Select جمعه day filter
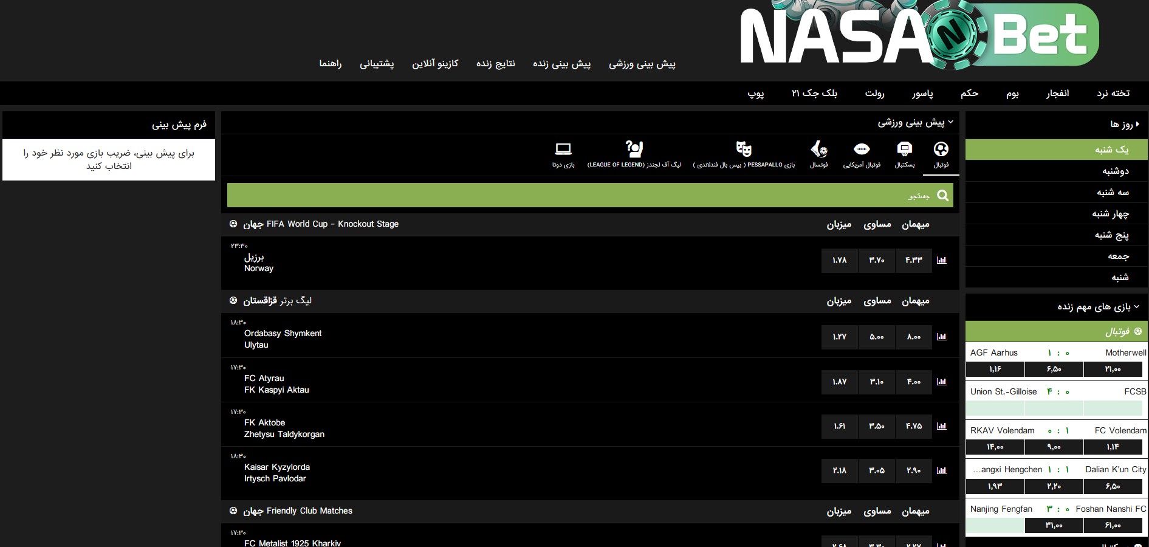The width and height of the screenshot is (1149, 547). [x=1056, y=256]
